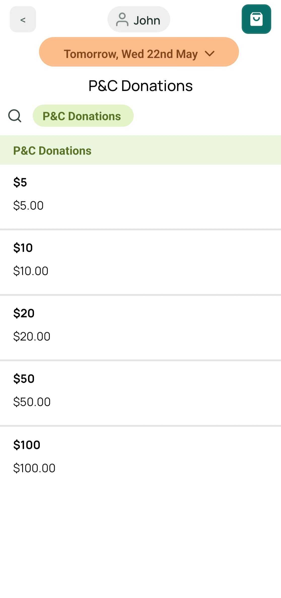Tap the $100.00 price label
Screen dimensions: 281x598
[34, 468]
